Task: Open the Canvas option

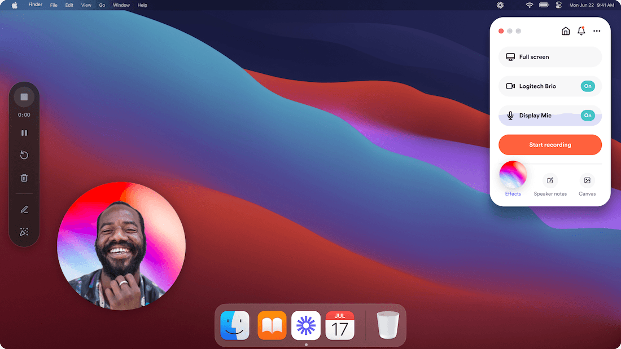Action: pos(587,180)
